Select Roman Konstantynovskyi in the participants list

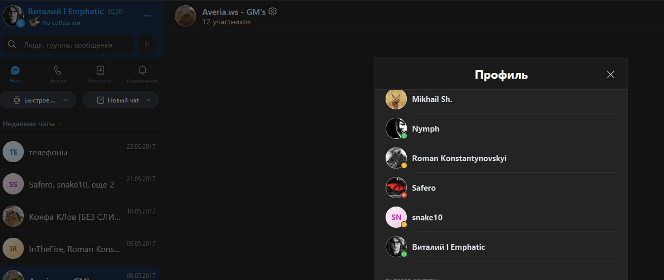pos(459,158)
